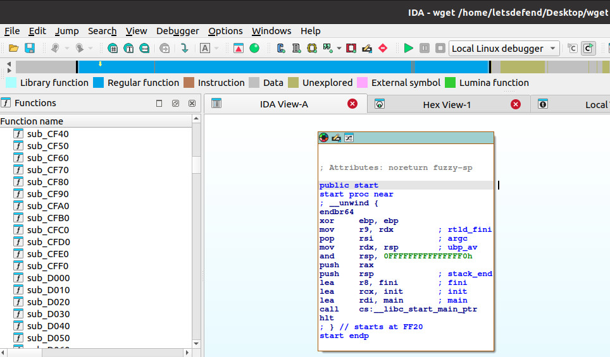Click the green circle toolbar icon
Viewport: 610px width, 357px height.
254,48
